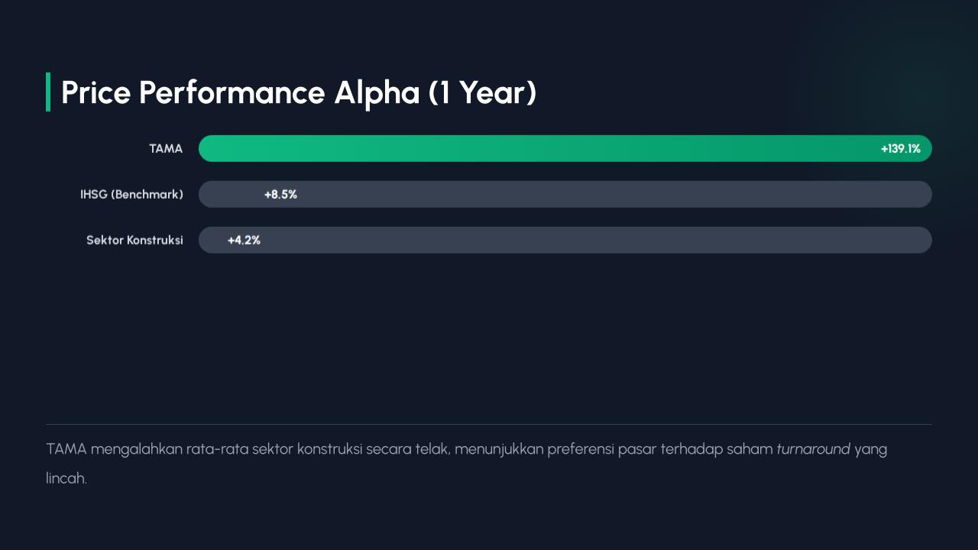Click the TAMA row label
Screen dimensions: 978x550
(166, 149)
